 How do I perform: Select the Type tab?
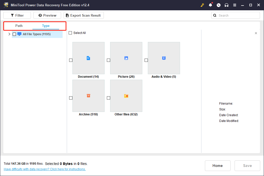pos(46,26)
